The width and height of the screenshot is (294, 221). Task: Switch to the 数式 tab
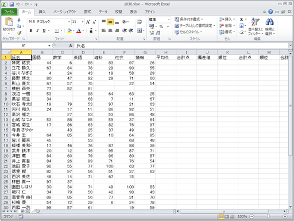[x=87, y=12]
